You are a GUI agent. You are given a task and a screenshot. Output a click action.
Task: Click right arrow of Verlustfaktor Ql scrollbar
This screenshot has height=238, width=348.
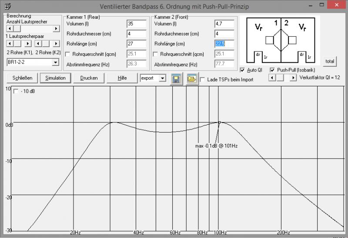click(x=294, y=78)
